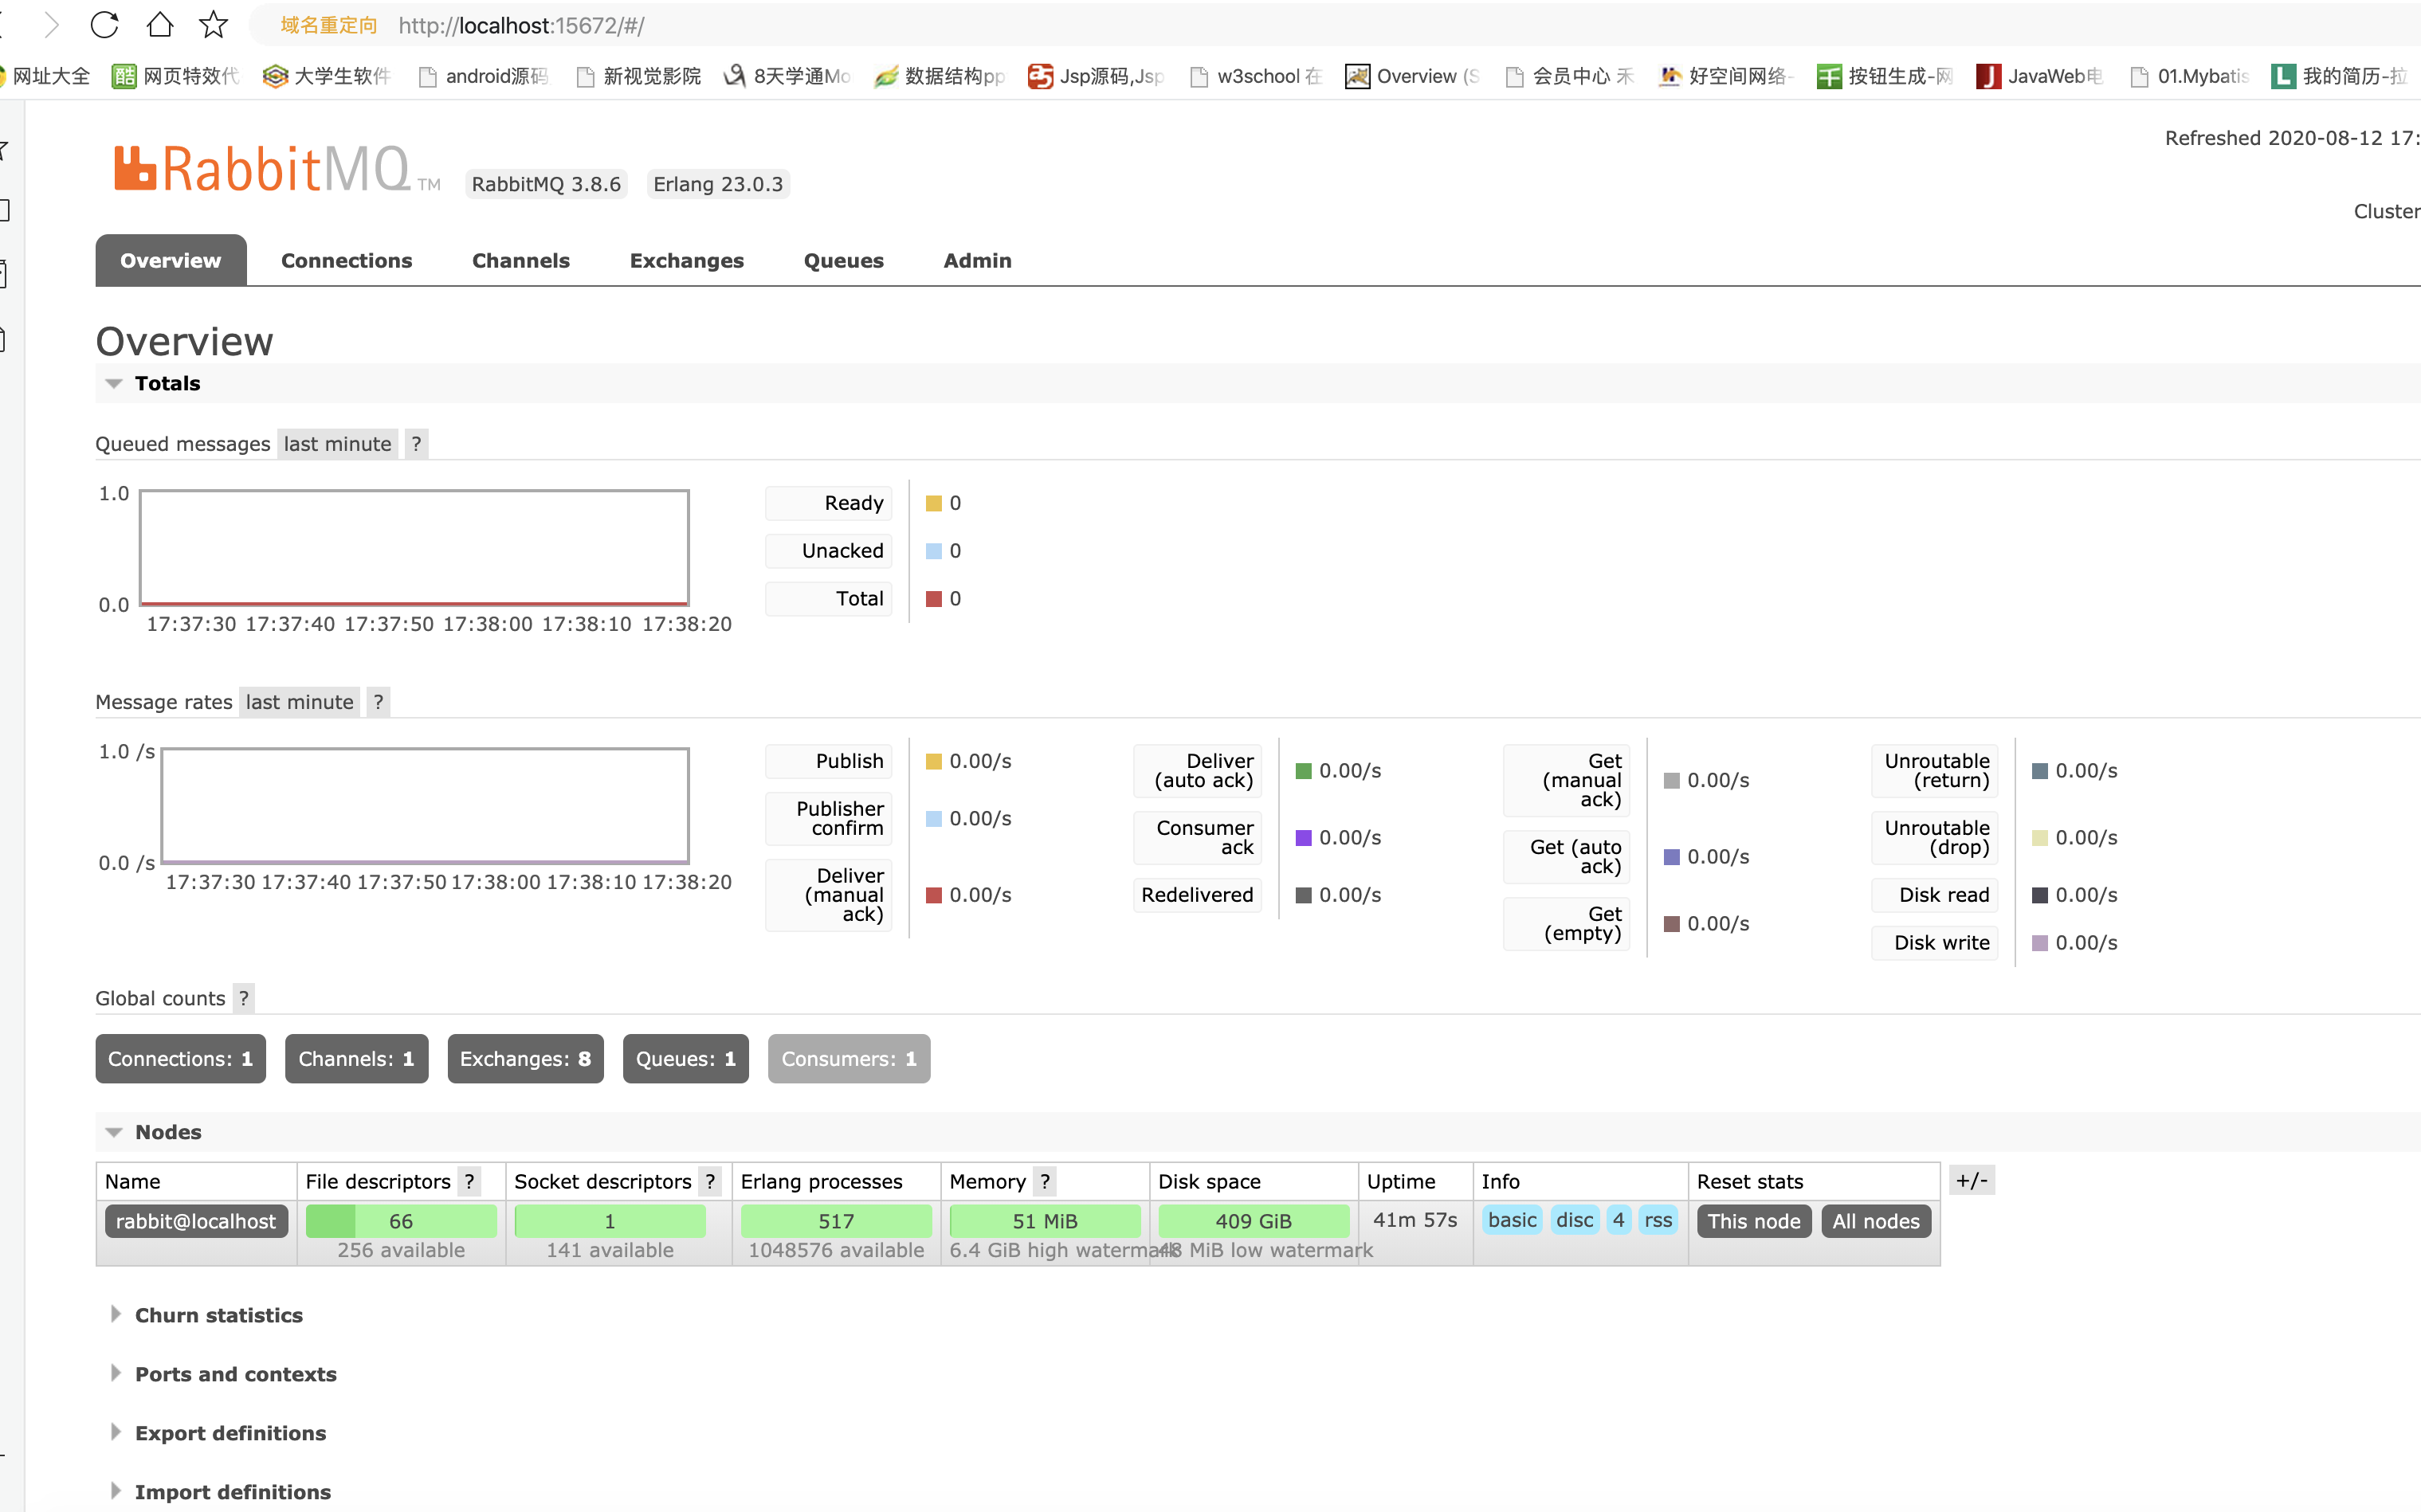Expand Import definitions section
Screen dimensions: 2421x1512
(x=220, y=1492)
